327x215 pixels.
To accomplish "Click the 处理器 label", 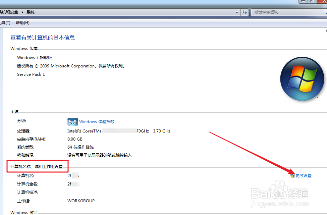I will (23, 131).
